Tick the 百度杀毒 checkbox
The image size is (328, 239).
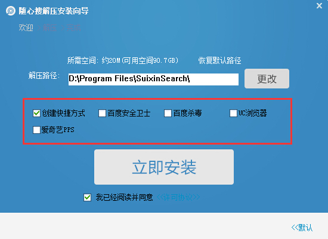[x=168, y=113]
